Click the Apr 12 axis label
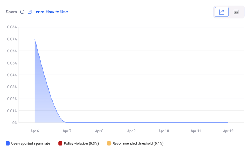The height and width of the screenshot is (153, 250). 228,131
